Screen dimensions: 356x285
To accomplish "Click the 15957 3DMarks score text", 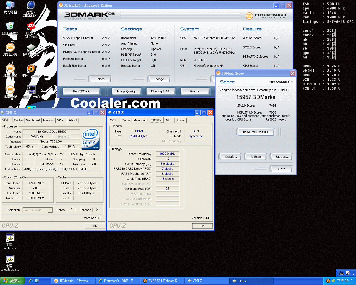I will (256, 97).
